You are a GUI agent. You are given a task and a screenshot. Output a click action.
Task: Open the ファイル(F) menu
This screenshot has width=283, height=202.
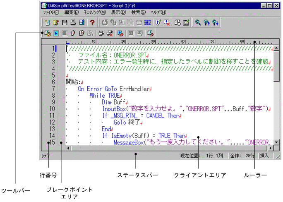point(51,12)
